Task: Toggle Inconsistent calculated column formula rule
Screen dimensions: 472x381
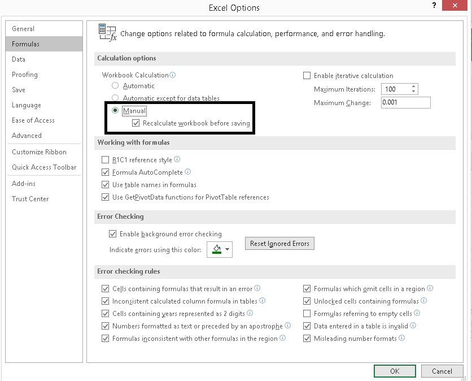Action: pos(106,301)
